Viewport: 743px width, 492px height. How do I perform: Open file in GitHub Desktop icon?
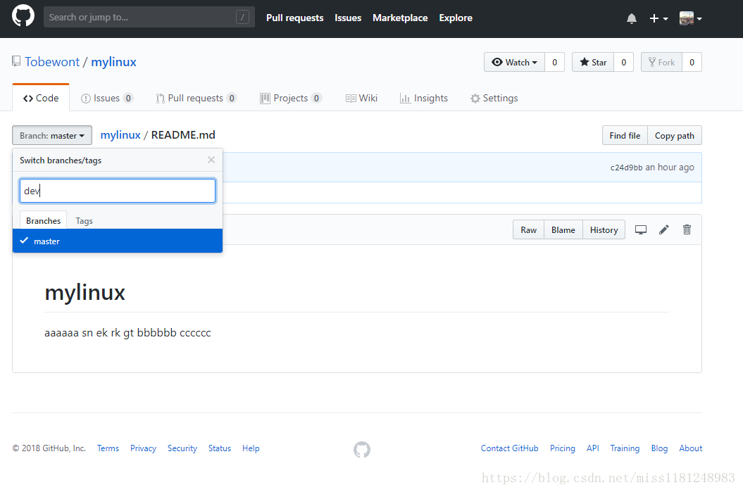tap(641, 229)
